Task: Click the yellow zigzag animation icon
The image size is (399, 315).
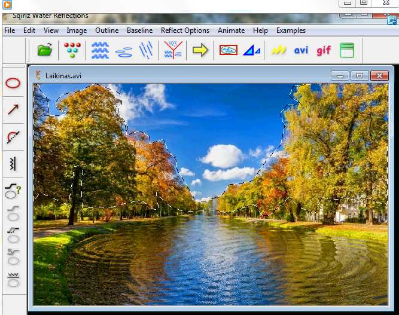Action: click(278, 50)
